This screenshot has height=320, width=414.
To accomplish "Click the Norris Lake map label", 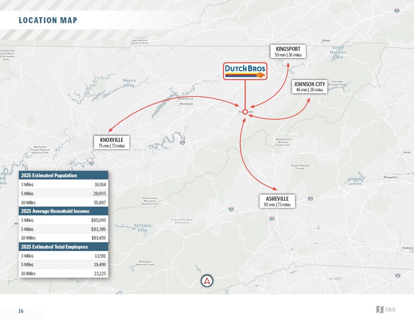I will (x=129, y=83).
